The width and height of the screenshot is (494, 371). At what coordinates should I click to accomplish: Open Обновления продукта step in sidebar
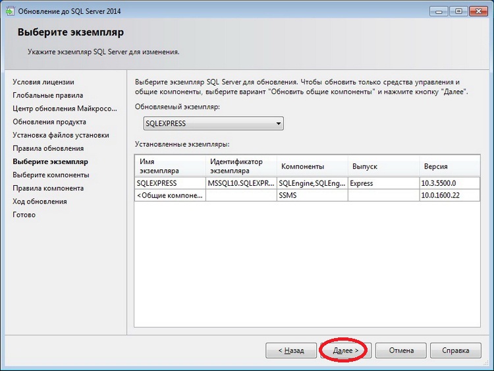pyautogui.click(x=49, y=122)
